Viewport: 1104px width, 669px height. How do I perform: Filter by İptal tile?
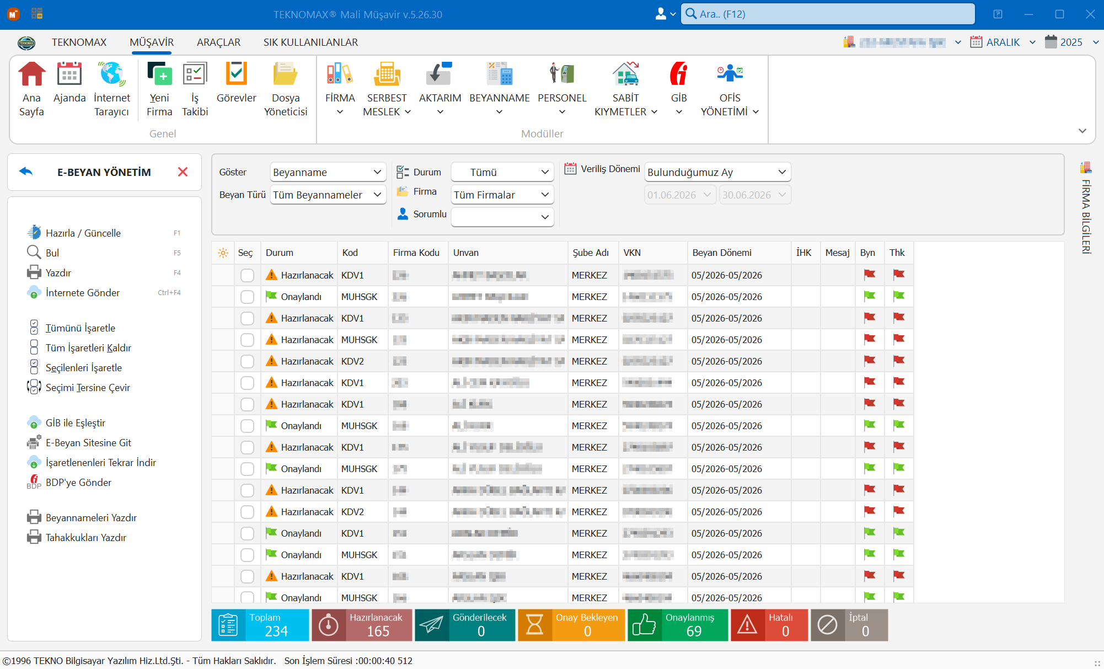tap(849, 625)
